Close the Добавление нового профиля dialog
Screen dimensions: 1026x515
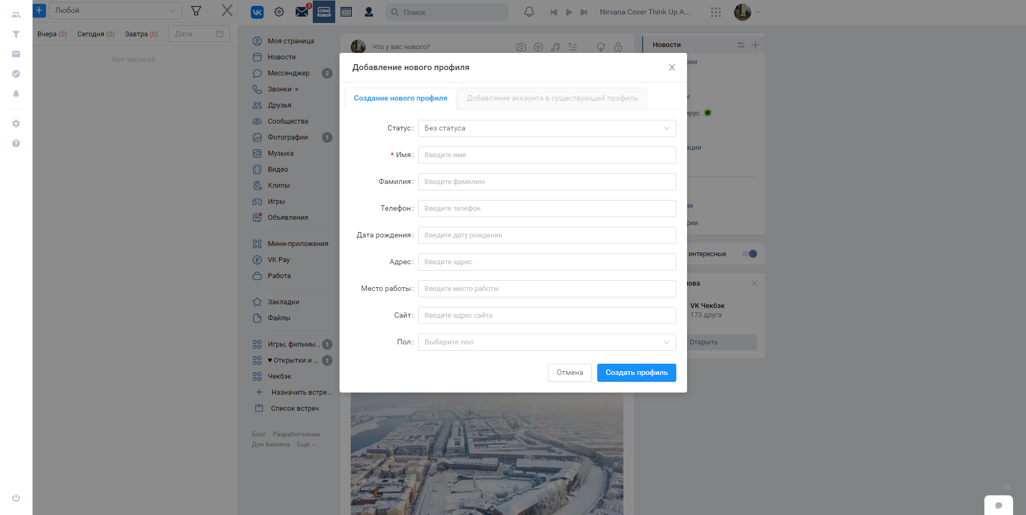pos(672,67)
